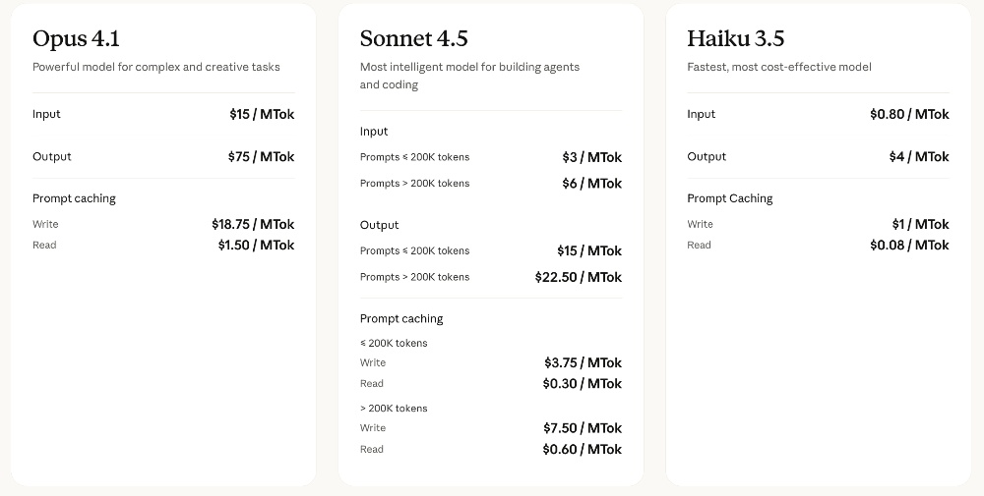The height and width of the screenshot is (496, 984).
Task: Click Haiku "Fastest, most cost-effective model" description
Action: 779,67
